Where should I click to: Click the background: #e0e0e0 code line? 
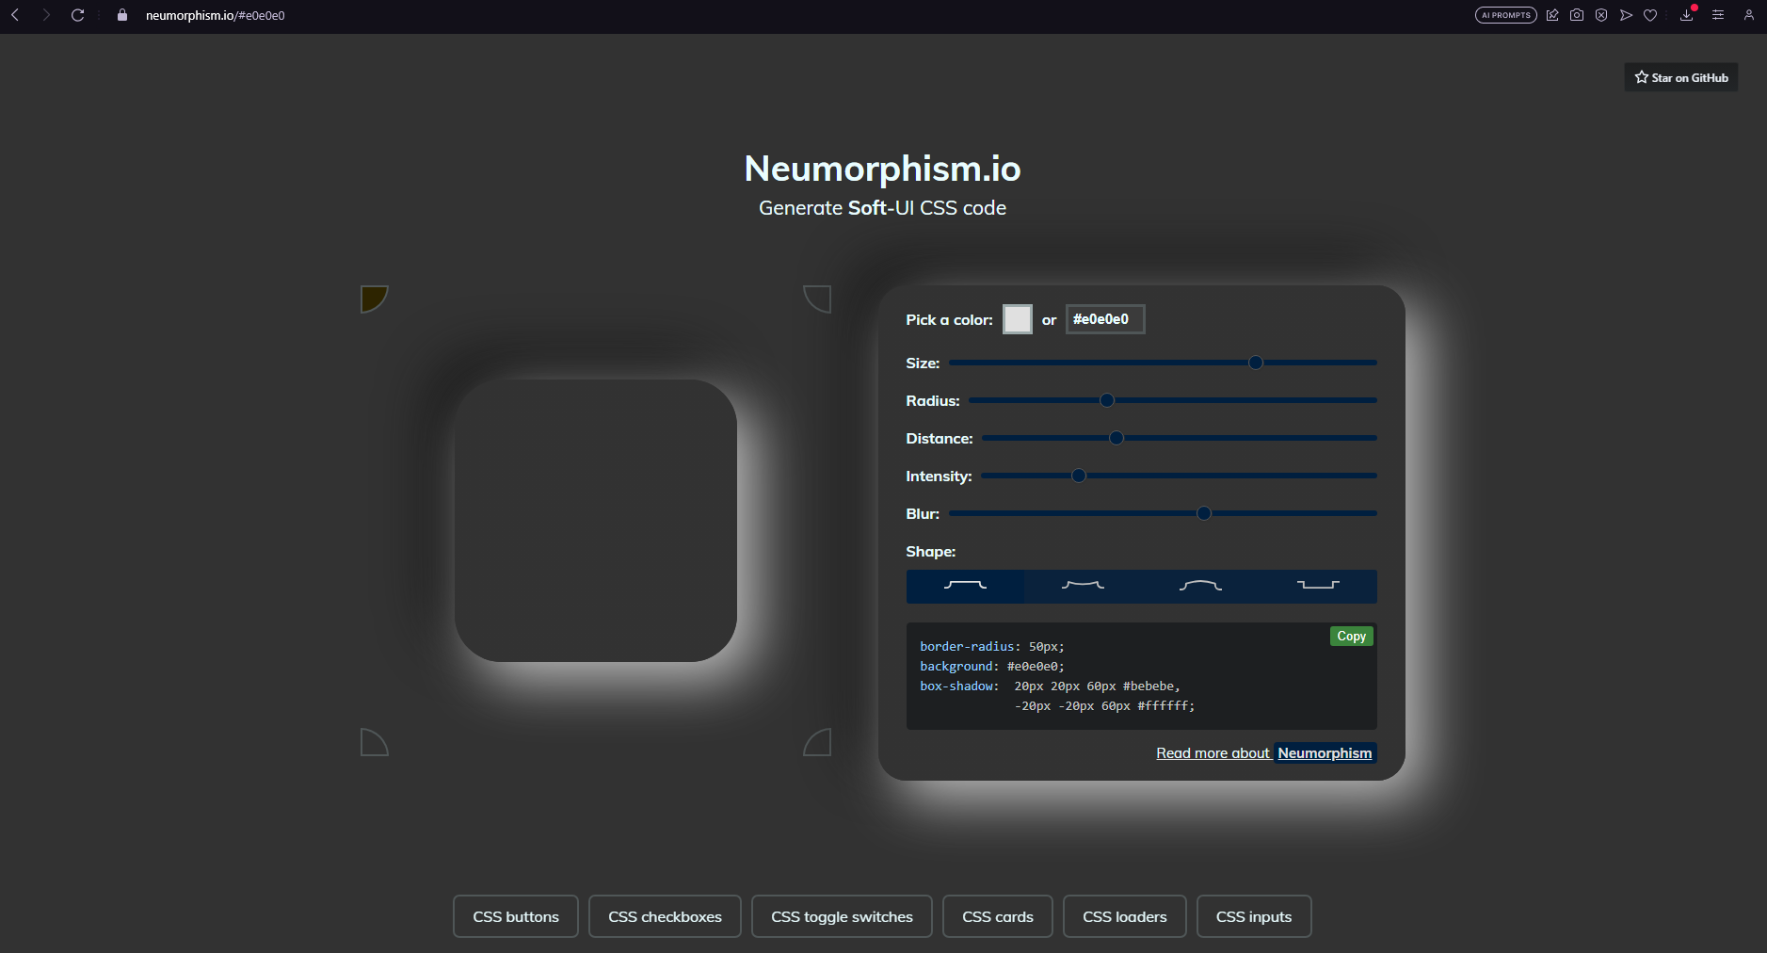click(992, 667)
